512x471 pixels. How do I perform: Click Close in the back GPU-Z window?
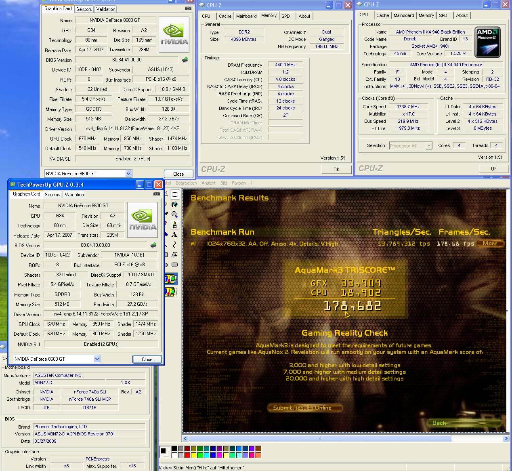click(x=178, y=174)
